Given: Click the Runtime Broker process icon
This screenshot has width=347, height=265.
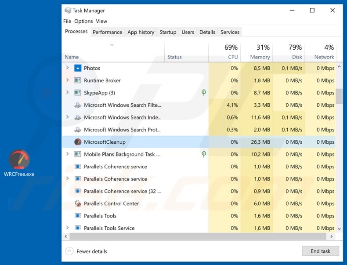Looking at the screenshot, I should 78,80.
